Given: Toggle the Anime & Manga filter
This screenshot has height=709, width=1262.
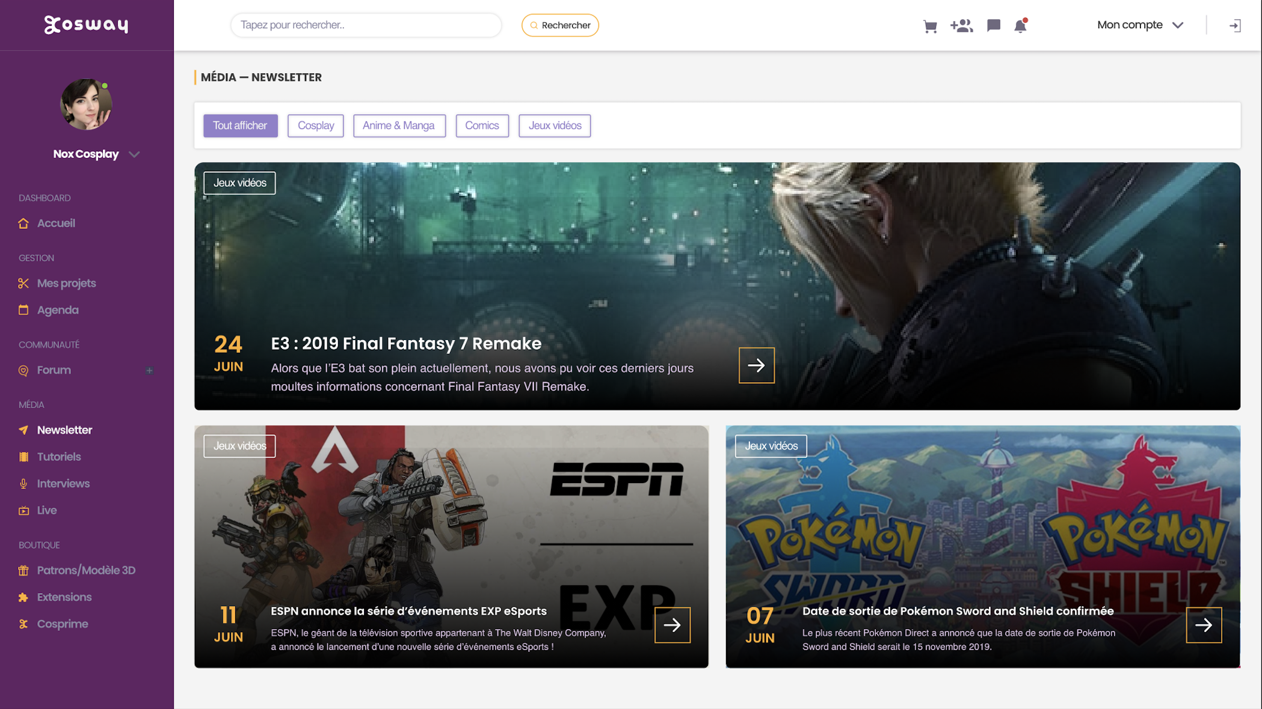Looking at the screenshot, I should [x=399, y=126].
